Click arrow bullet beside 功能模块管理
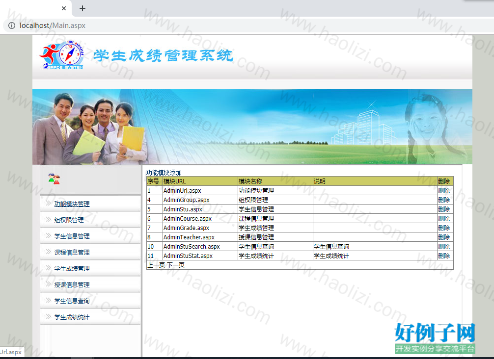The image size is (494, 359). [x=48, y=203]
